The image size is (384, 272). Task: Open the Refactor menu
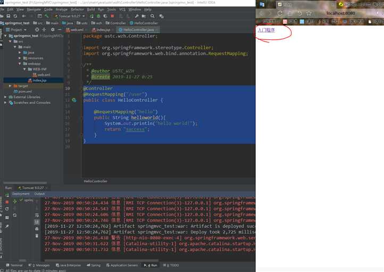click(78, 10)
